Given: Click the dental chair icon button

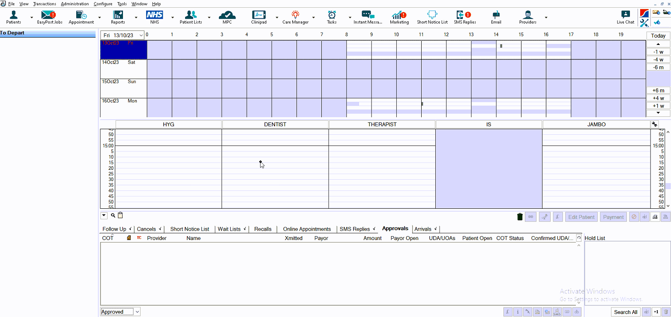Looking at the screenshot, I should (x=545, y=217).
